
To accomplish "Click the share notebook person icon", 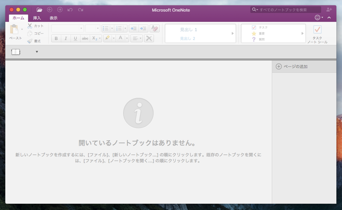I will coord(329,9).
